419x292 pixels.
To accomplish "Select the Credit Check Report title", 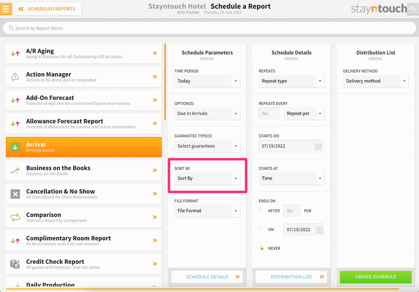I will pyautogui.click(x=55, y=261).
